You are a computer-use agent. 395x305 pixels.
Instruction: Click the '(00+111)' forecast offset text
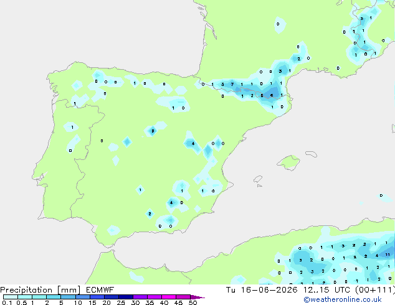[375, 290]
